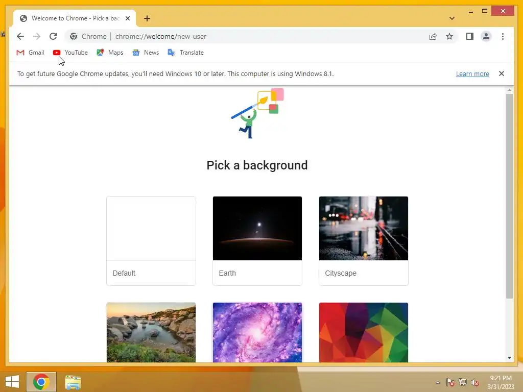Click the Chrome site info chip
Image resolution: width=523 pixels, height=392 pixels.
coord(88,36)
